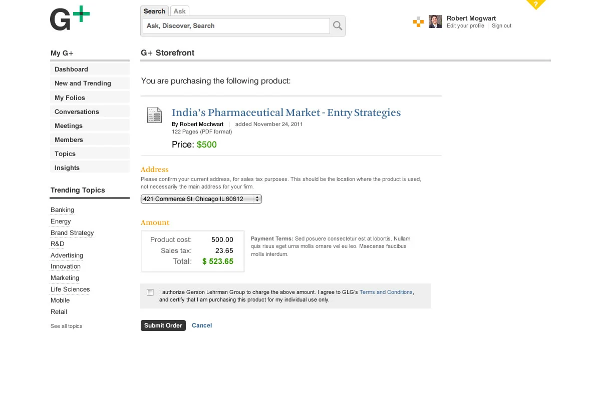Click the Trending Topics heading
The image size is (601, 400).
pos(78,190)
